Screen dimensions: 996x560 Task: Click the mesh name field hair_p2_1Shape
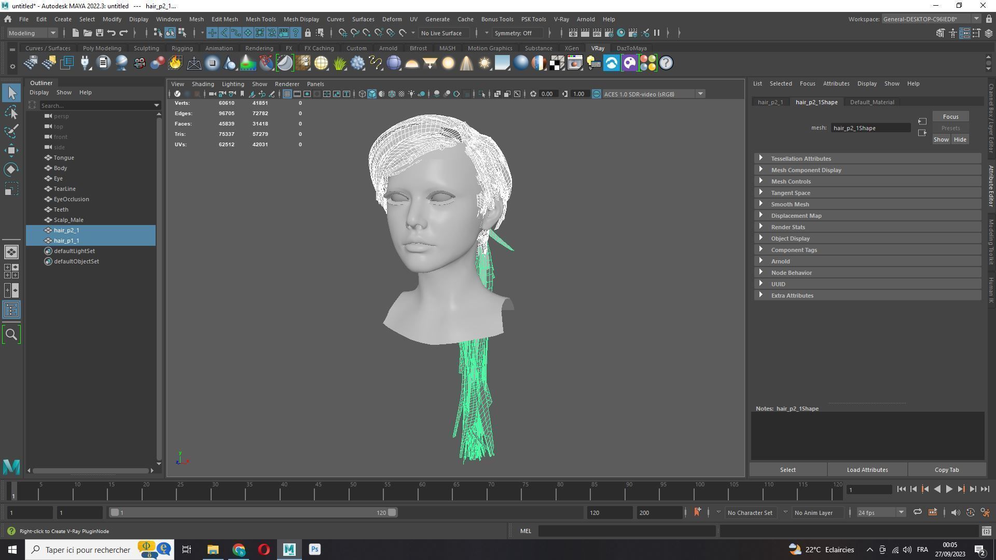tap(870, 128)
